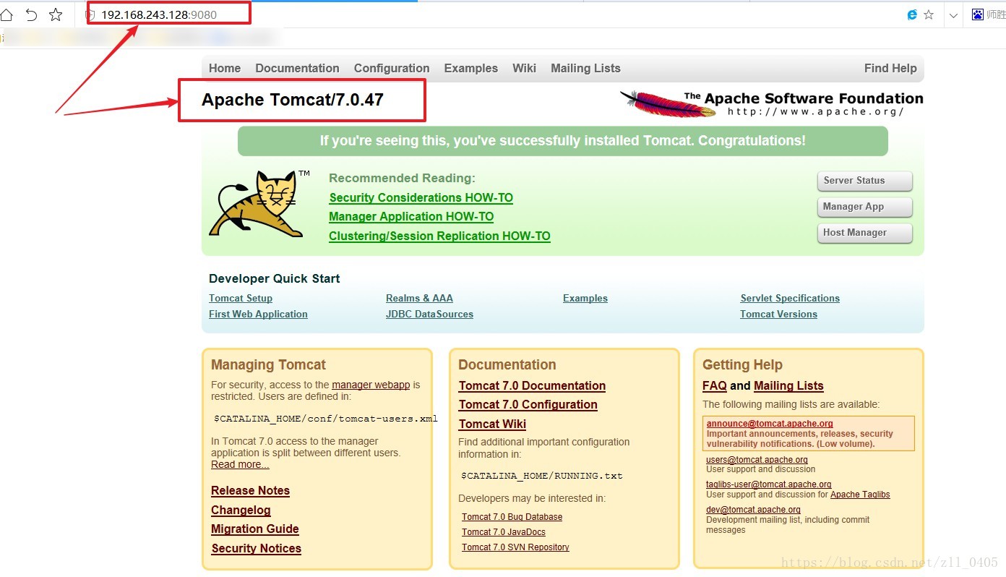Image resolution: width=1006 pixels, height=577 pixels.
Task: Click the Developer Quick Start heading
Action: tap(274, 278)
